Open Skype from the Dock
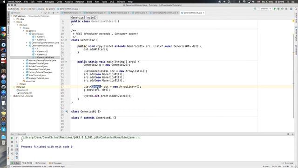 click(3, 129)
